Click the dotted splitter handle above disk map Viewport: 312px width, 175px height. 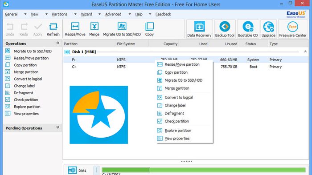pos(186,161)
